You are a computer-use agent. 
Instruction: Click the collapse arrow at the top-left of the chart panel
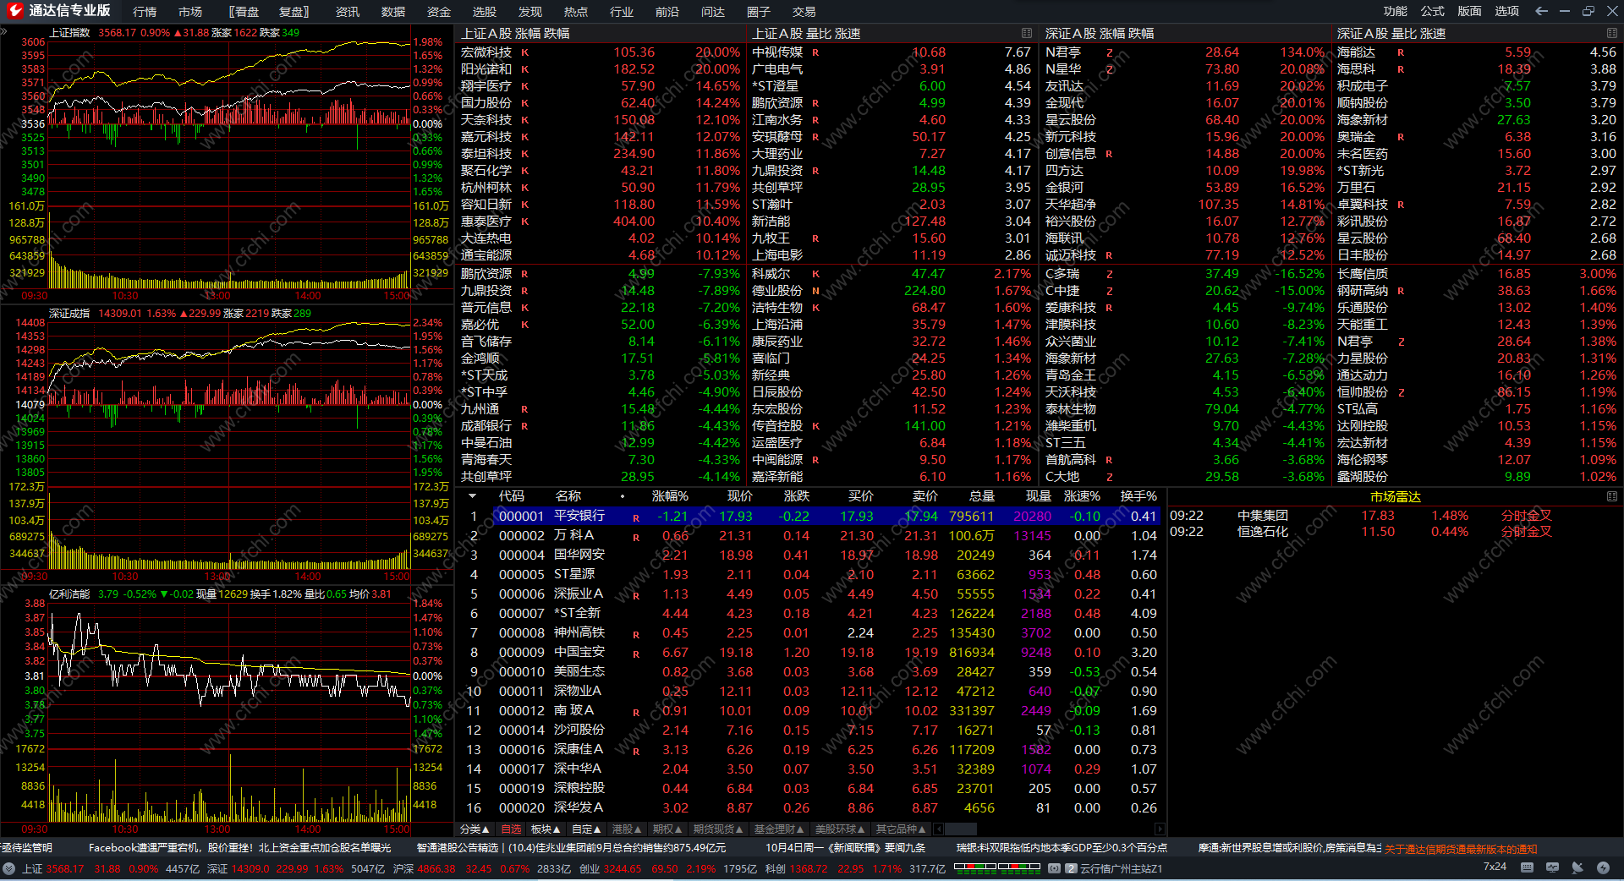(4, 31)
